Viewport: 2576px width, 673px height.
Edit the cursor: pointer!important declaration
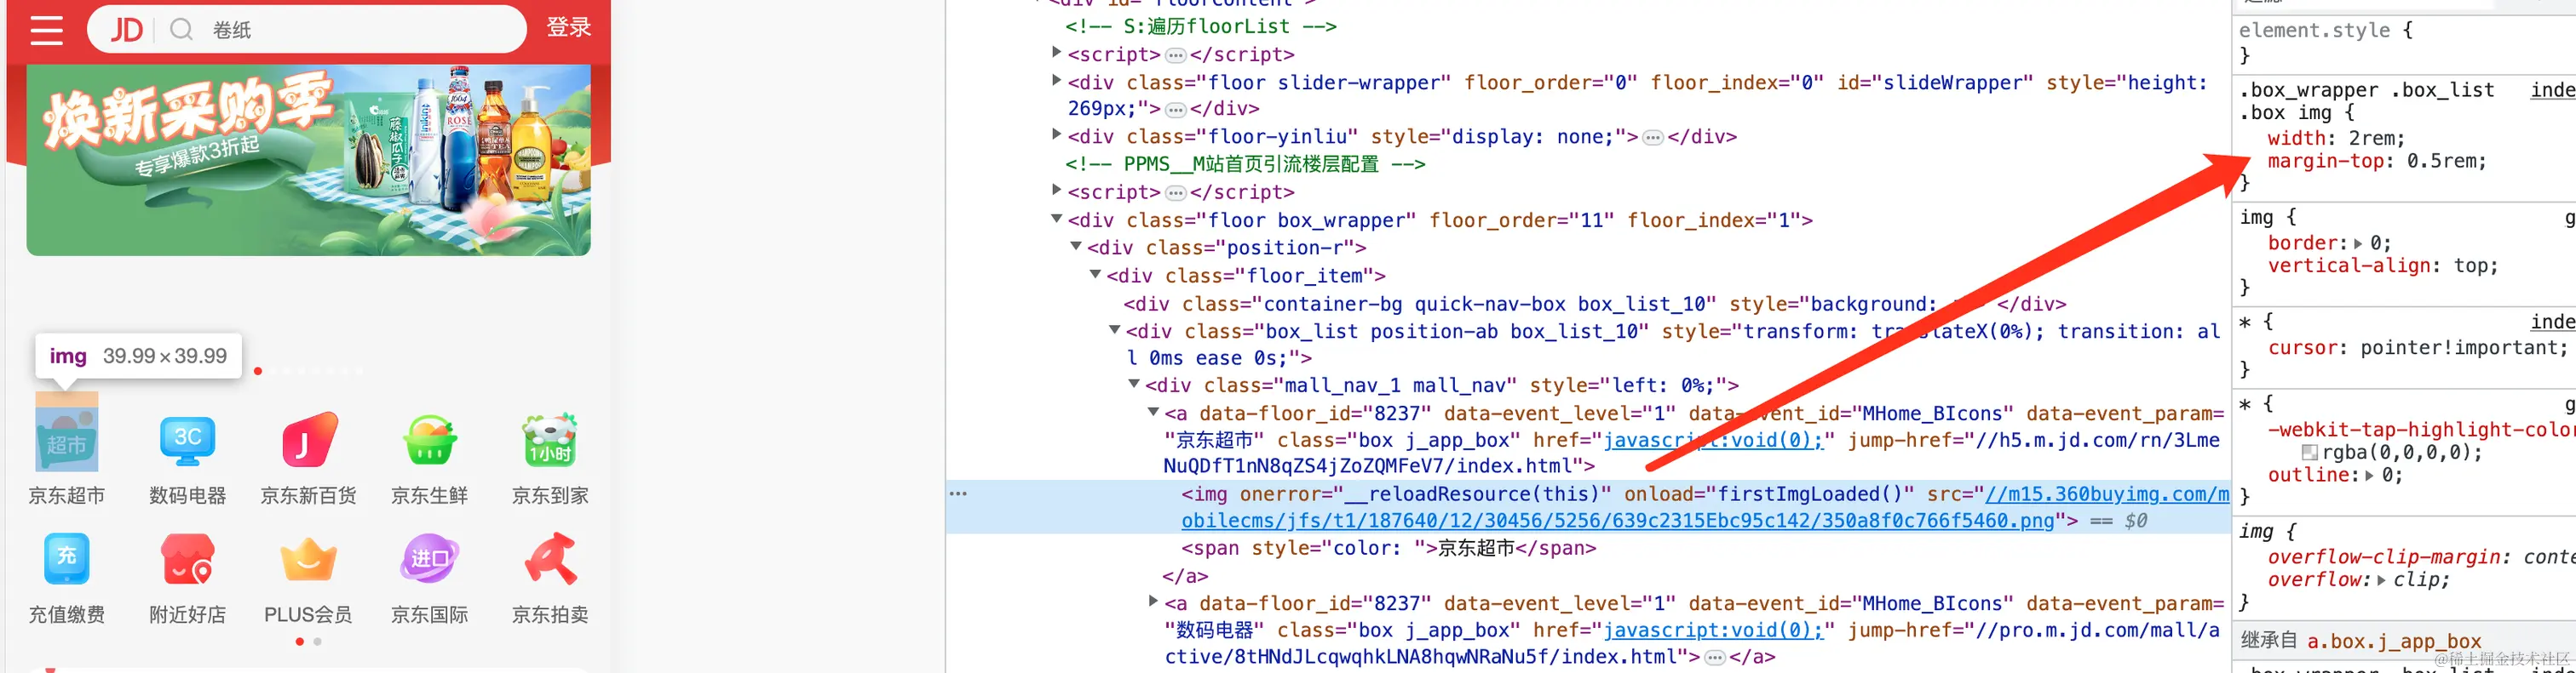2418,347
